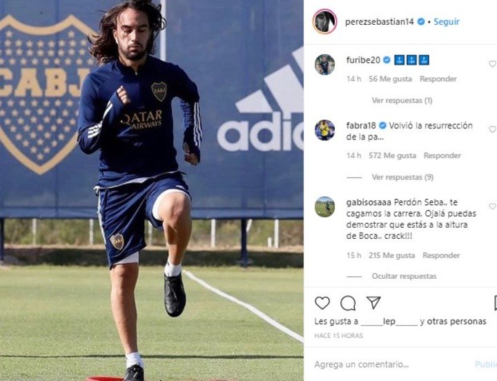Share the post with the paper plane icon

pyautogui.click(x=373, y=303)
